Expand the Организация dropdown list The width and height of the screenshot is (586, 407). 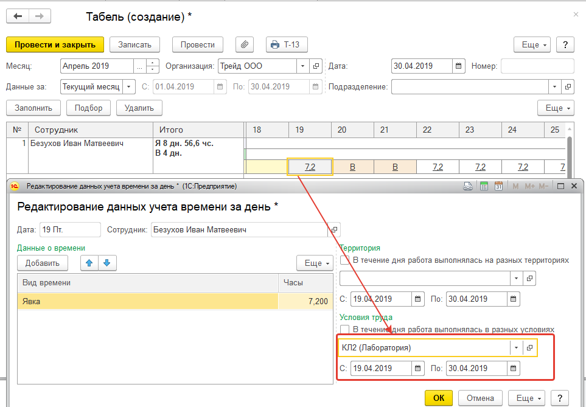302,66
